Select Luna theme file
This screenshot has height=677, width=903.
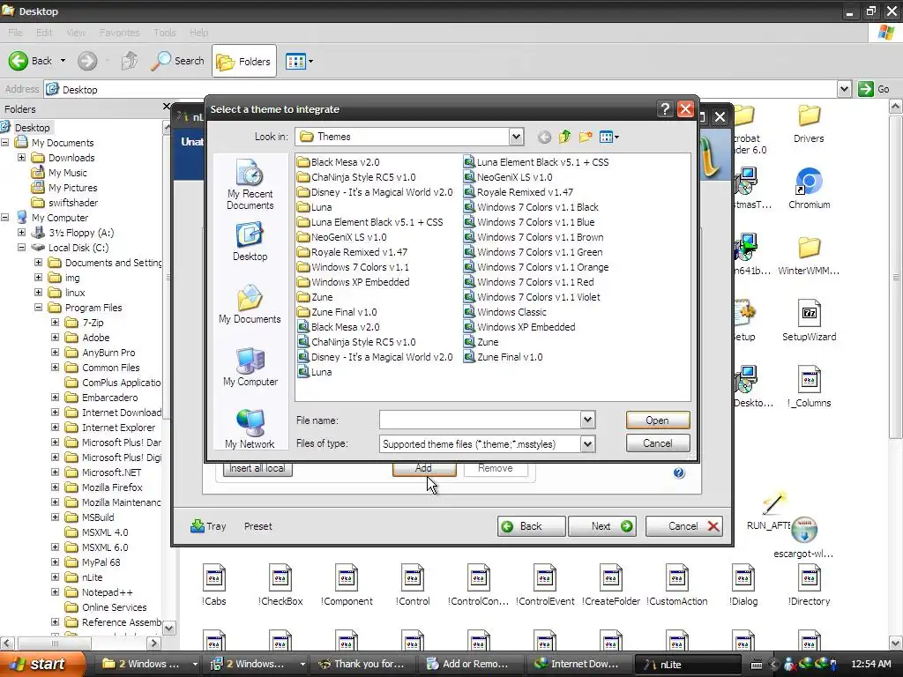coord(315,372)
